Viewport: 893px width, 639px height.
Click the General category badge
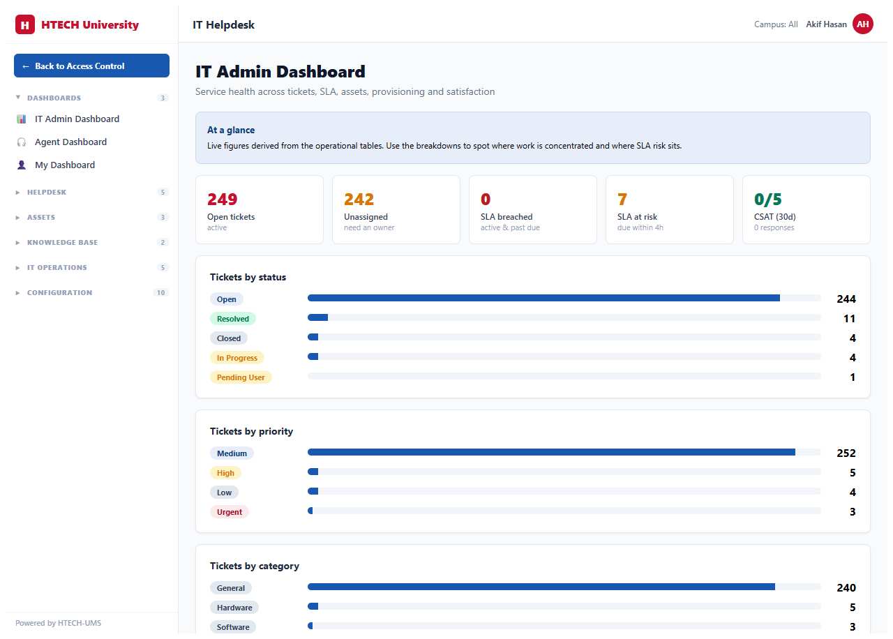pos(231,588)
